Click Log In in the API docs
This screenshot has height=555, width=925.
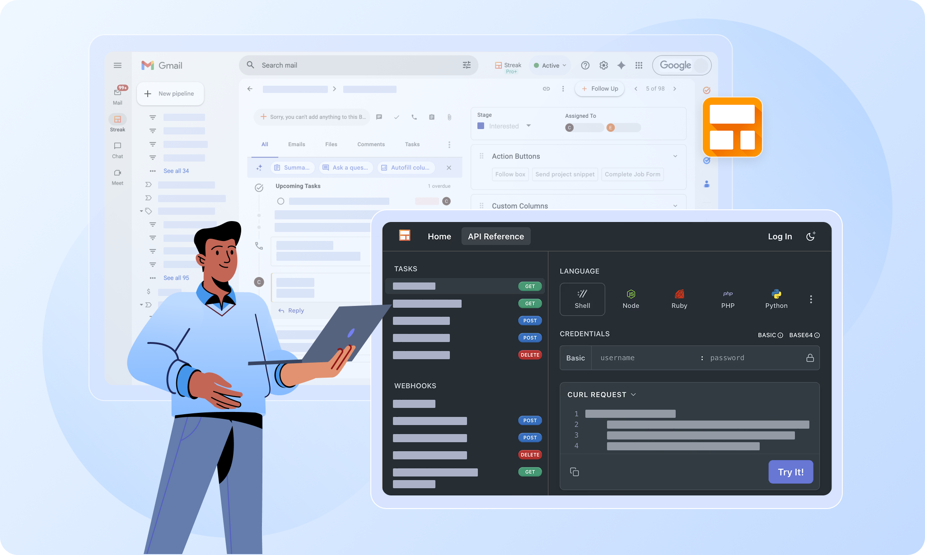click(x=780, y=236)
